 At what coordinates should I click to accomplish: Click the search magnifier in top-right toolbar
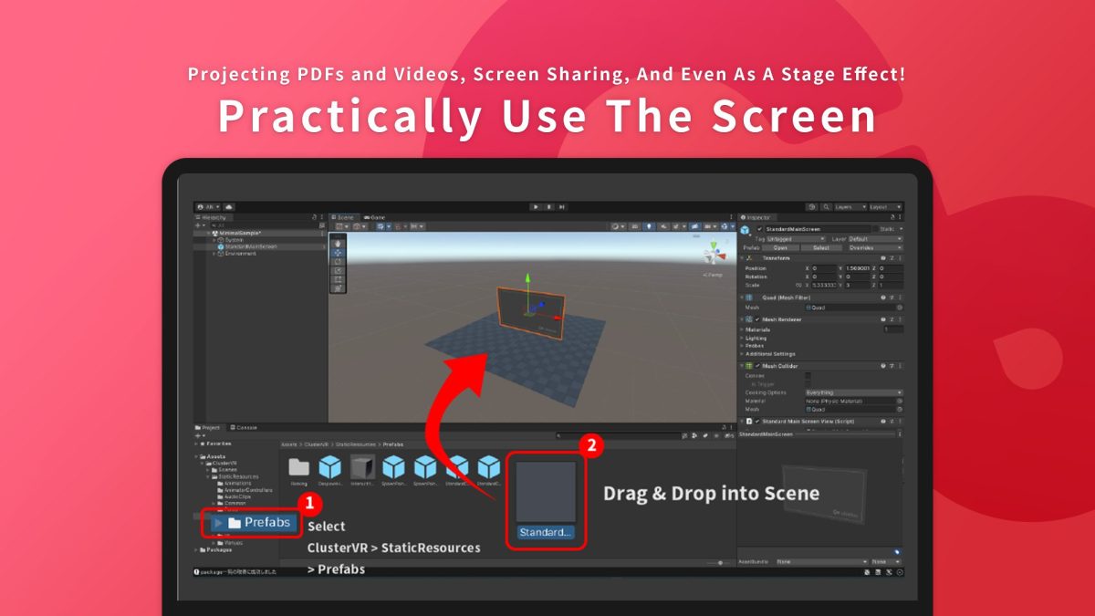[826, 205]
